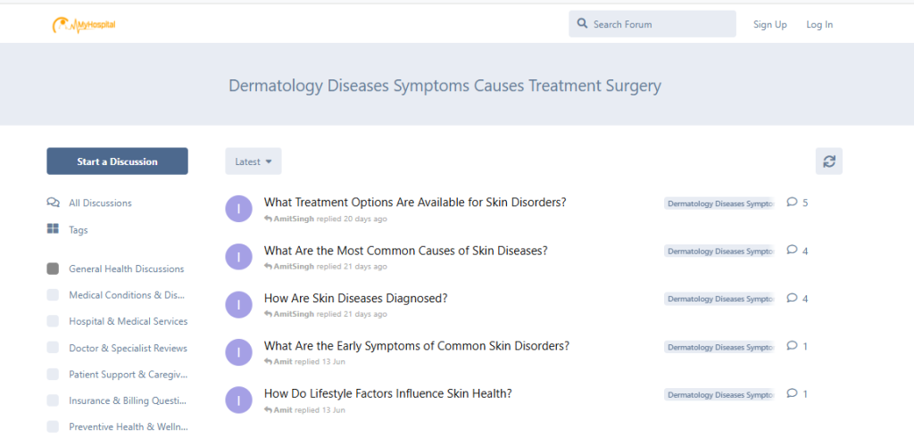Screen dimensions: 914x446
Task: Click comment icon on Lifestyle Factors thread
Action: [x=792, y=393]
